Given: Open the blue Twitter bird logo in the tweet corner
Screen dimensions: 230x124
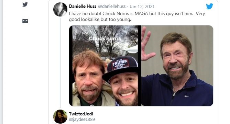Looking at the screenshot, I should pos(209,6).
